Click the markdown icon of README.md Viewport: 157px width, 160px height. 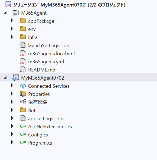click(x=23, y=70)
